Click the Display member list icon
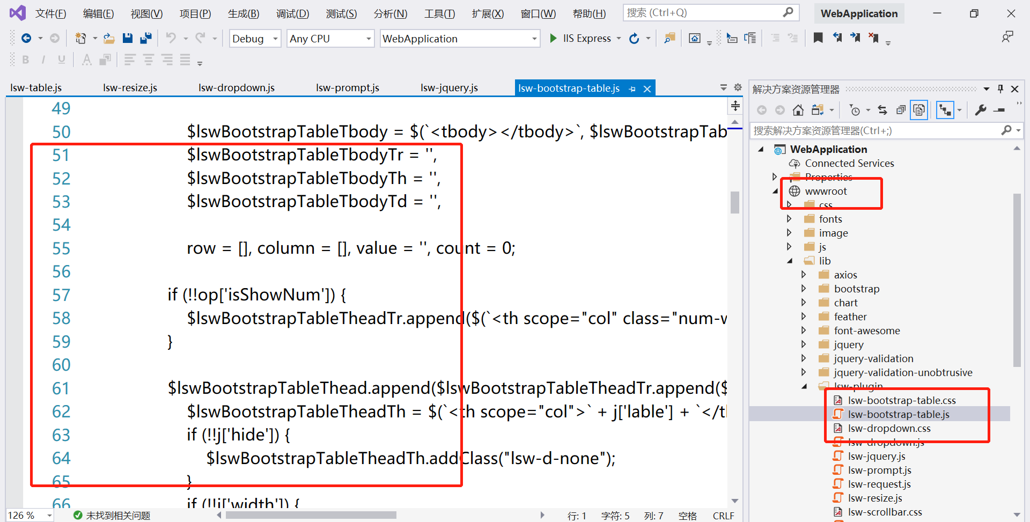This screenshot has height=522, width=1030. point(732,38)
